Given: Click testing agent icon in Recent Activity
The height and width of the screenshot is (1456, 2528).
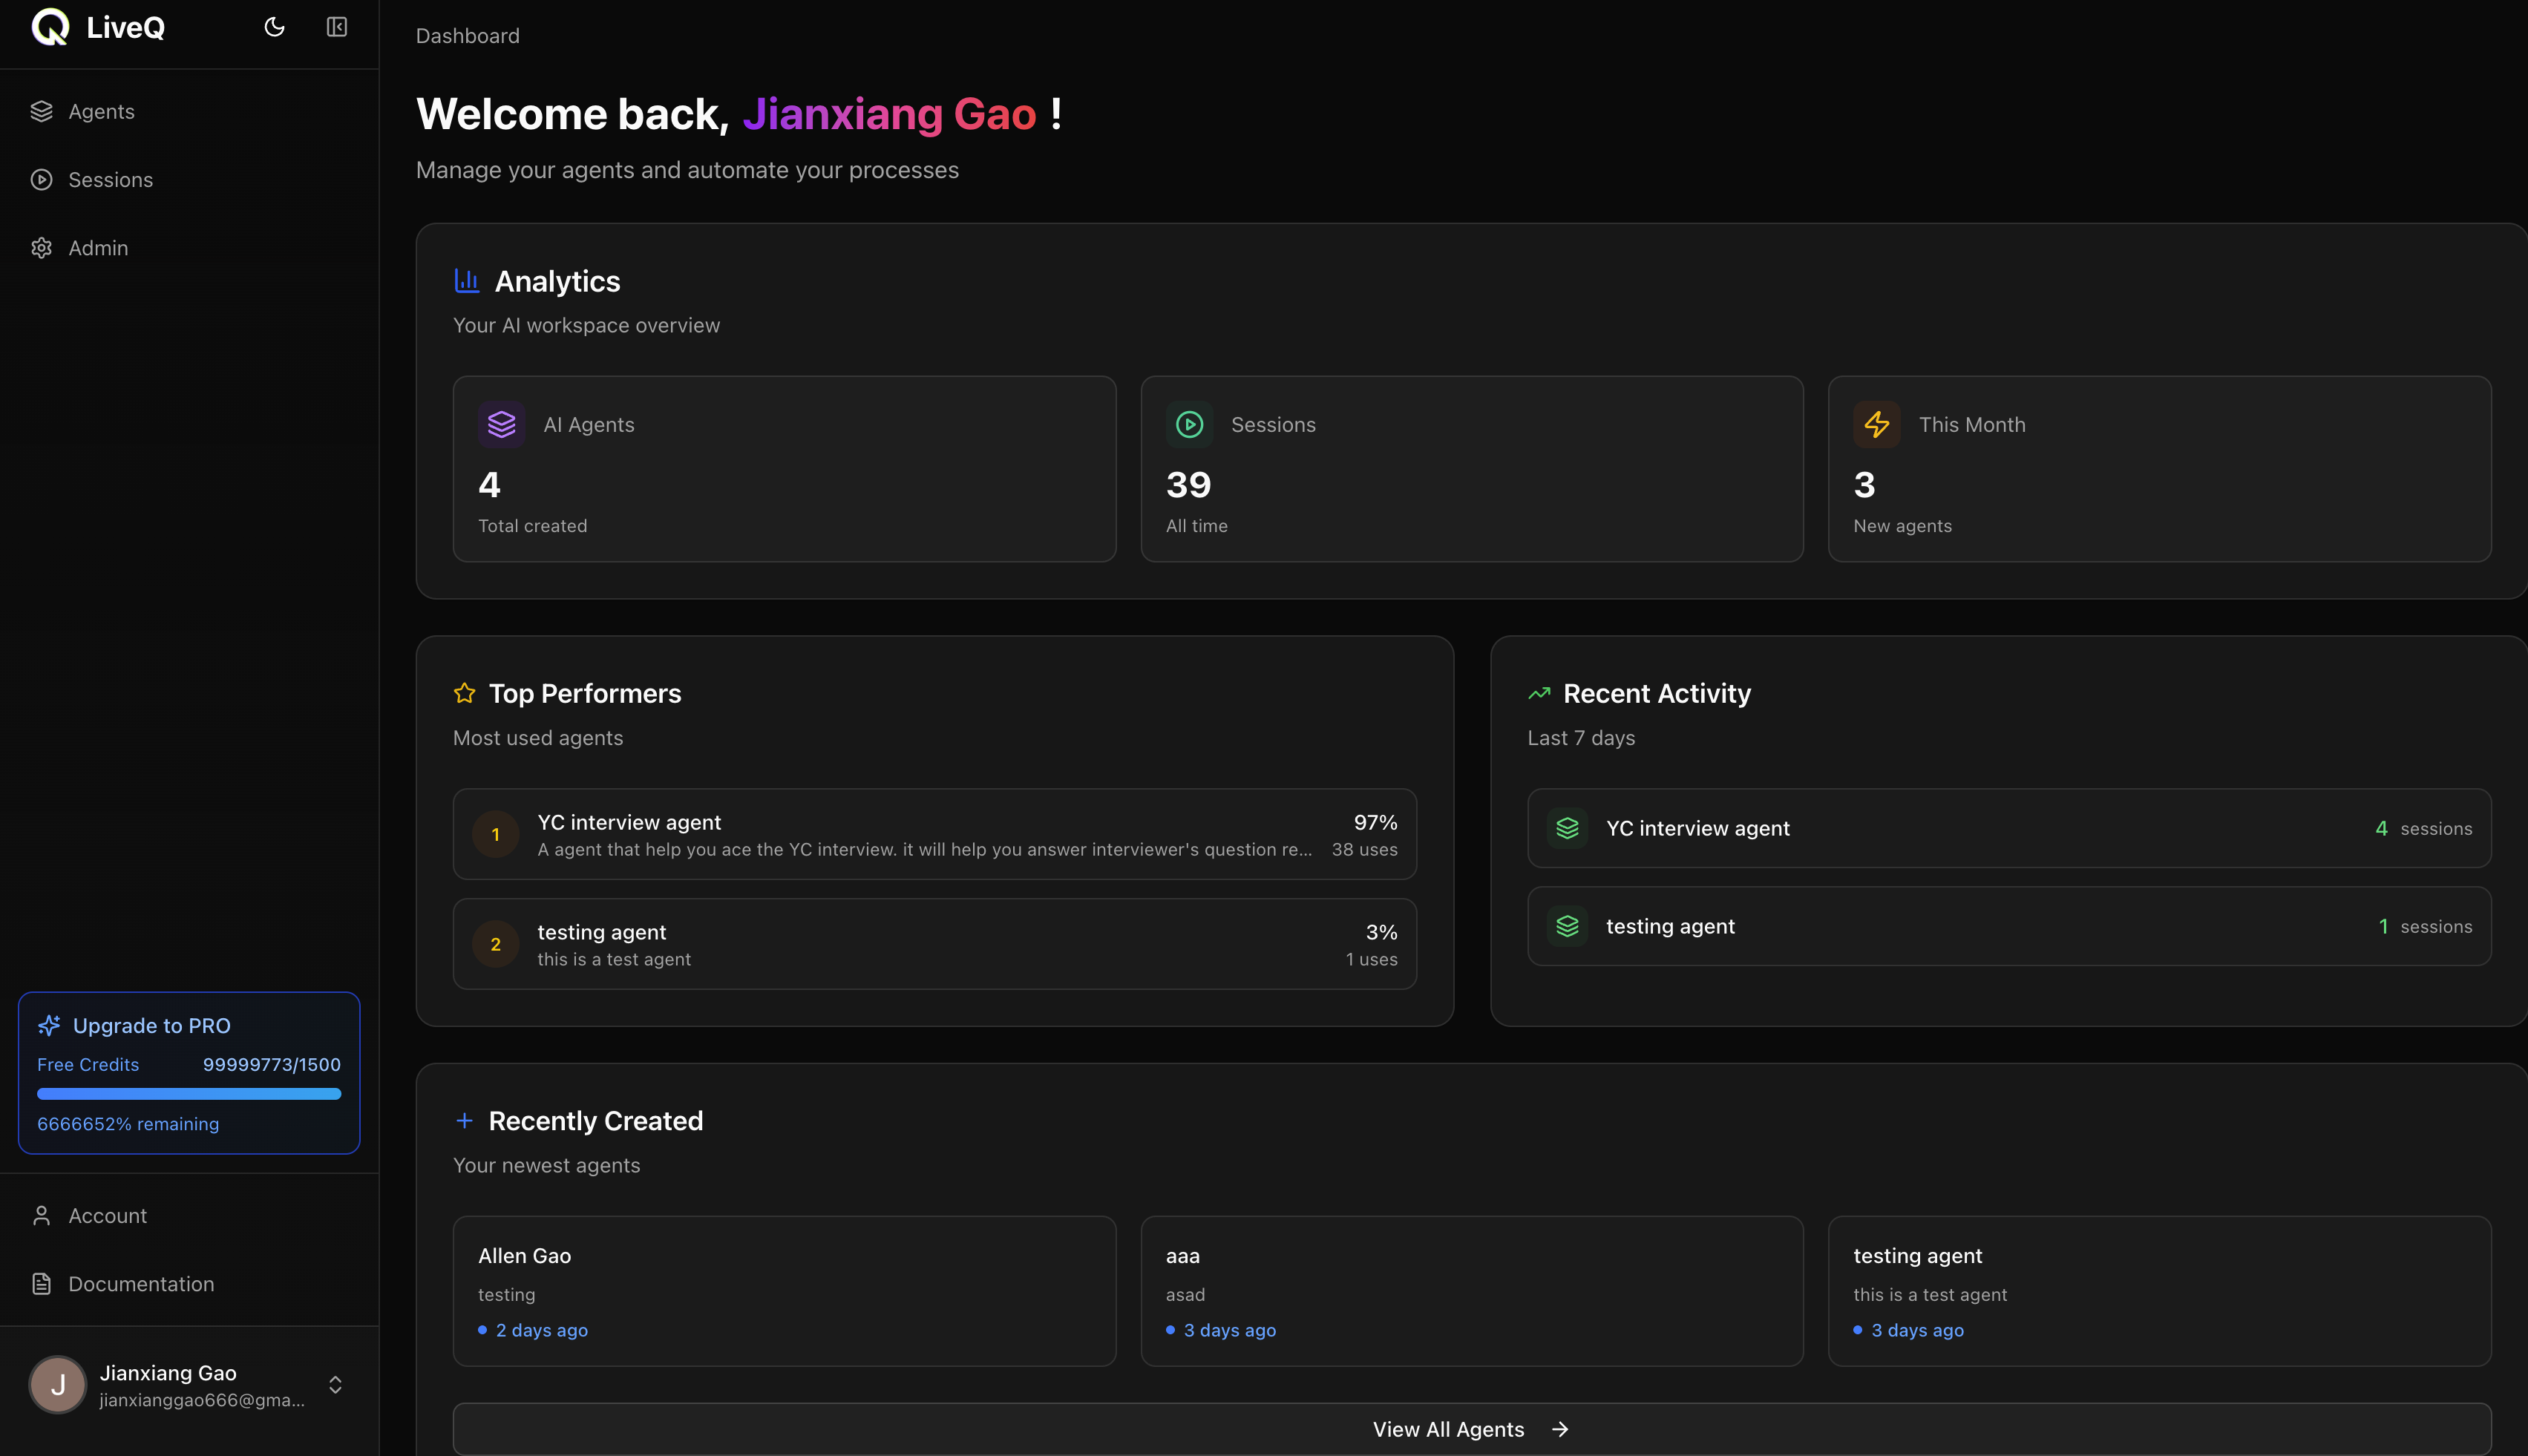Looking at the screenshot, I should [1567, 926].
